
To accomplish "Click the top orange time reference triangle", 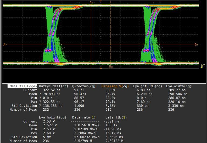I will click(x=101, y=1).
